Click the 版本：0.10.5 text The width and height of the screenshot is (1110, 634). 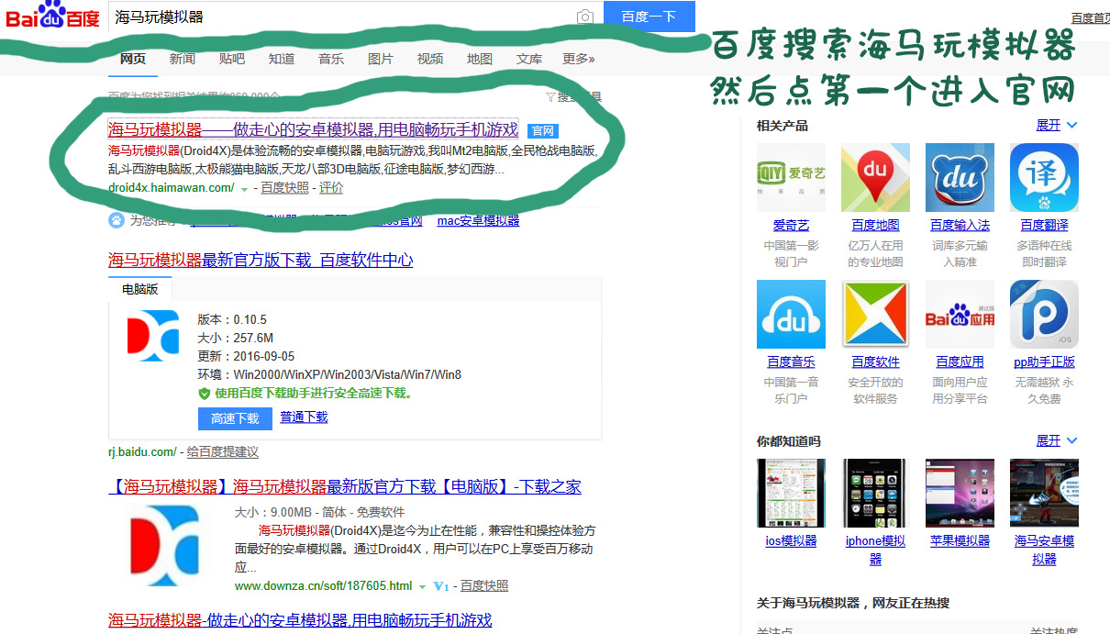pyautogui.click(x=232, y=320)
